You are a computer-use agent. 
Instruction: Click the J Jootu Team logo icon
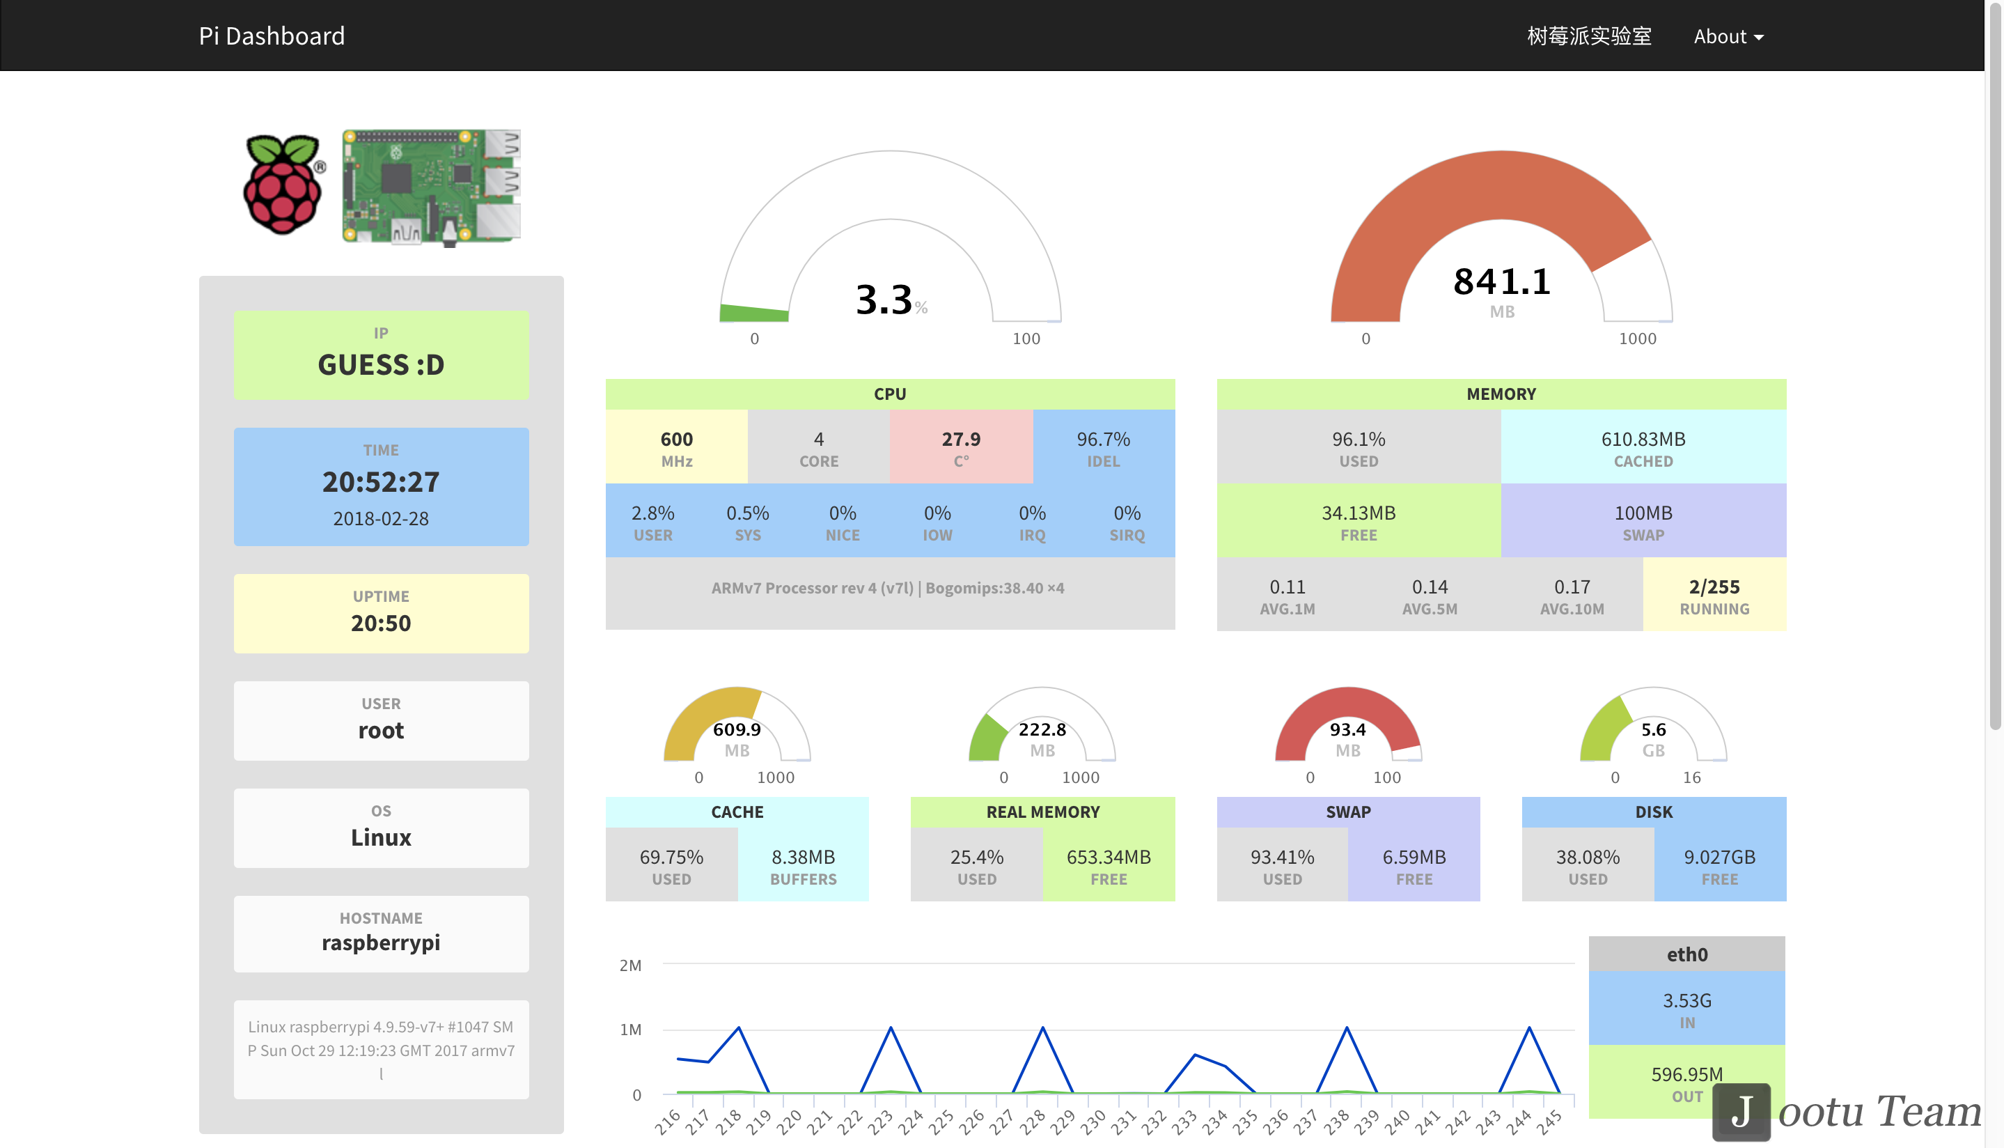(1740, 1112)
